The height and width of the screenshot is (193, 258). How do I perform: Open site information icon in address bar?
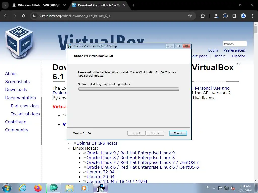[x=34, y=16]
